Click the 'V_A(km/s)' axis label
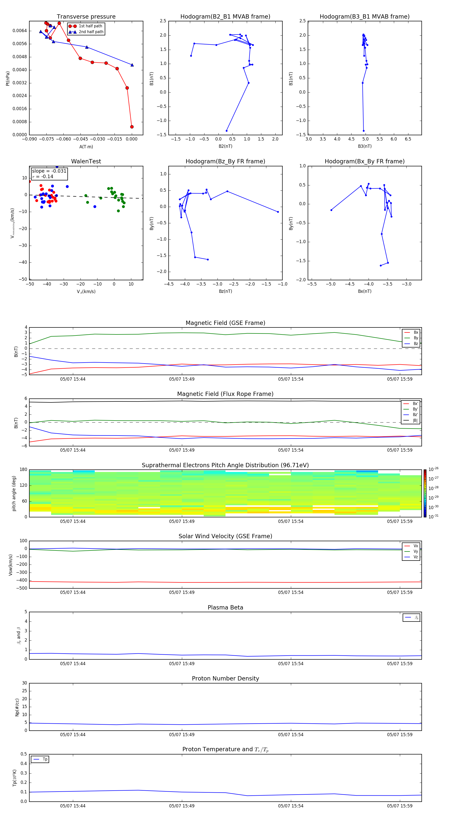 86,292
